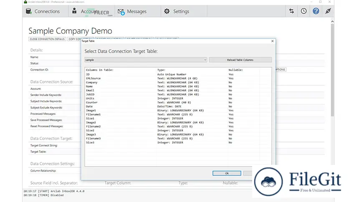Click the scroll up arrow
The width and height of the screenshot is (349, 202).
pyautogui.click(x=332, y=22)
